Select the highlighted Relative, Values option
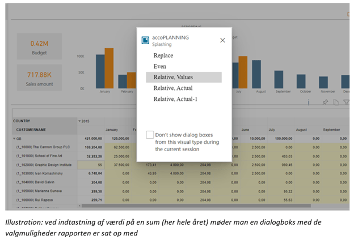Viewport: 354px width, 240px height. (x=184, y=78)
